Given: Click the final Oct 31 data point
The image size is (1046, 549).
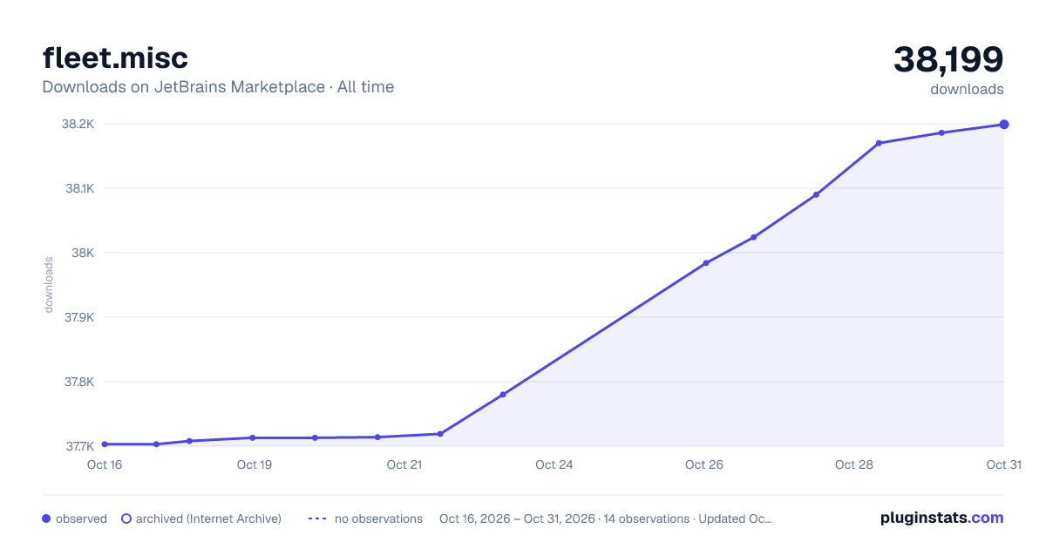Looking at the screenshot, I should (x=1004, y=125).
